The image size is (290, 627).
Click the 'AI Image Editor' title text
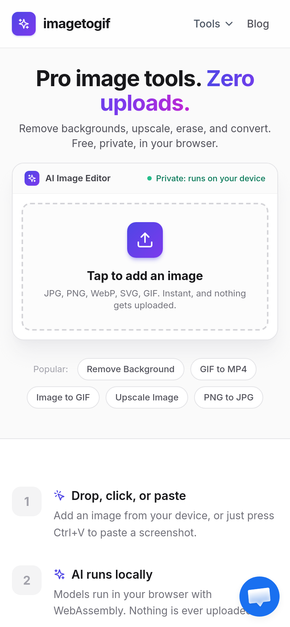pyautogui.click(x=78, y=178)
